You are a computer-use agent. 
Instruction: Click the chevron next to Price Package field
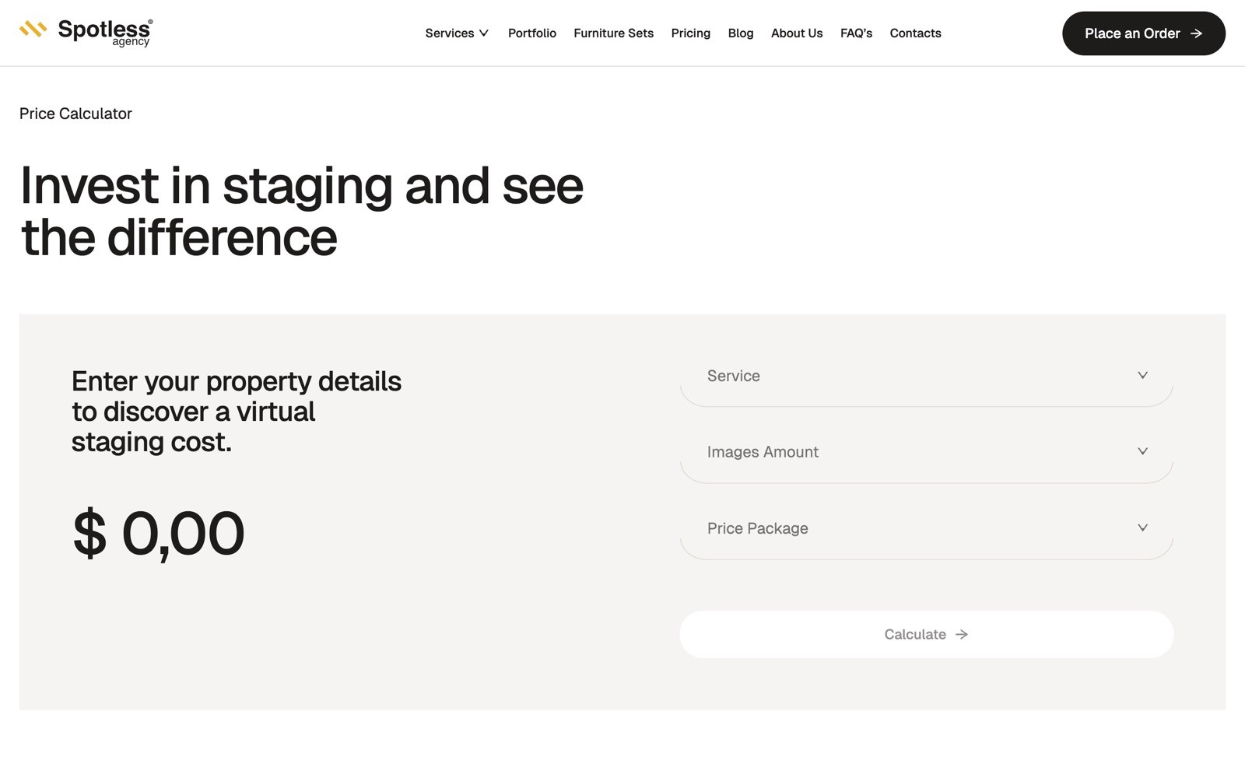click(x=1143, y=527)
